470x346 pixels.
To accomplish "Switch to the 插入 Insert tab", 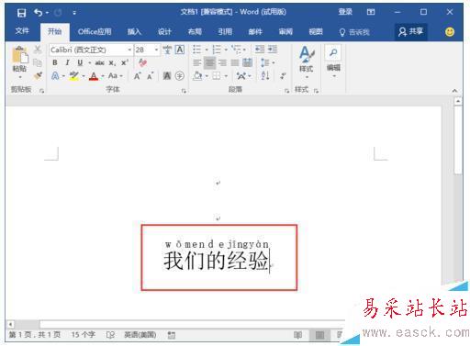I will 134,32.
